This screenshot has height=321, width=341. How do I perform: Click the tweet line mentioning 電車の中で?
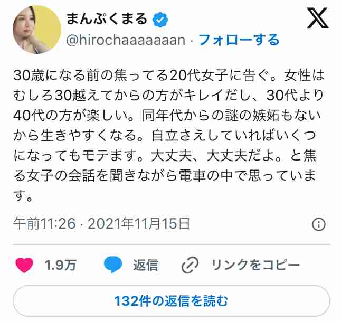point(165,175)
